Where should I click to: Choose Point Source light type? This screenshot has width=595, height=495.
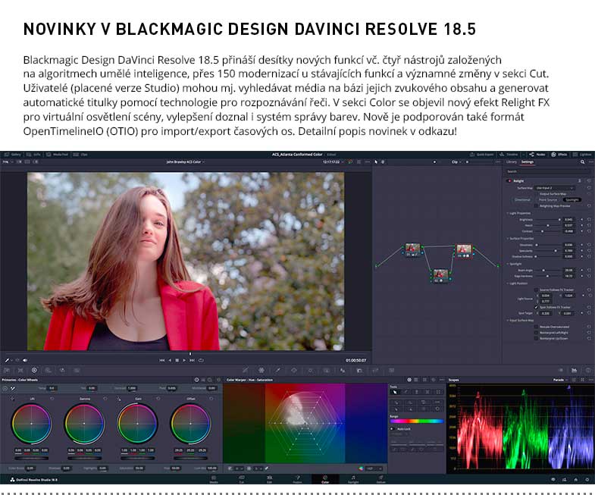(x=548, y=199)
